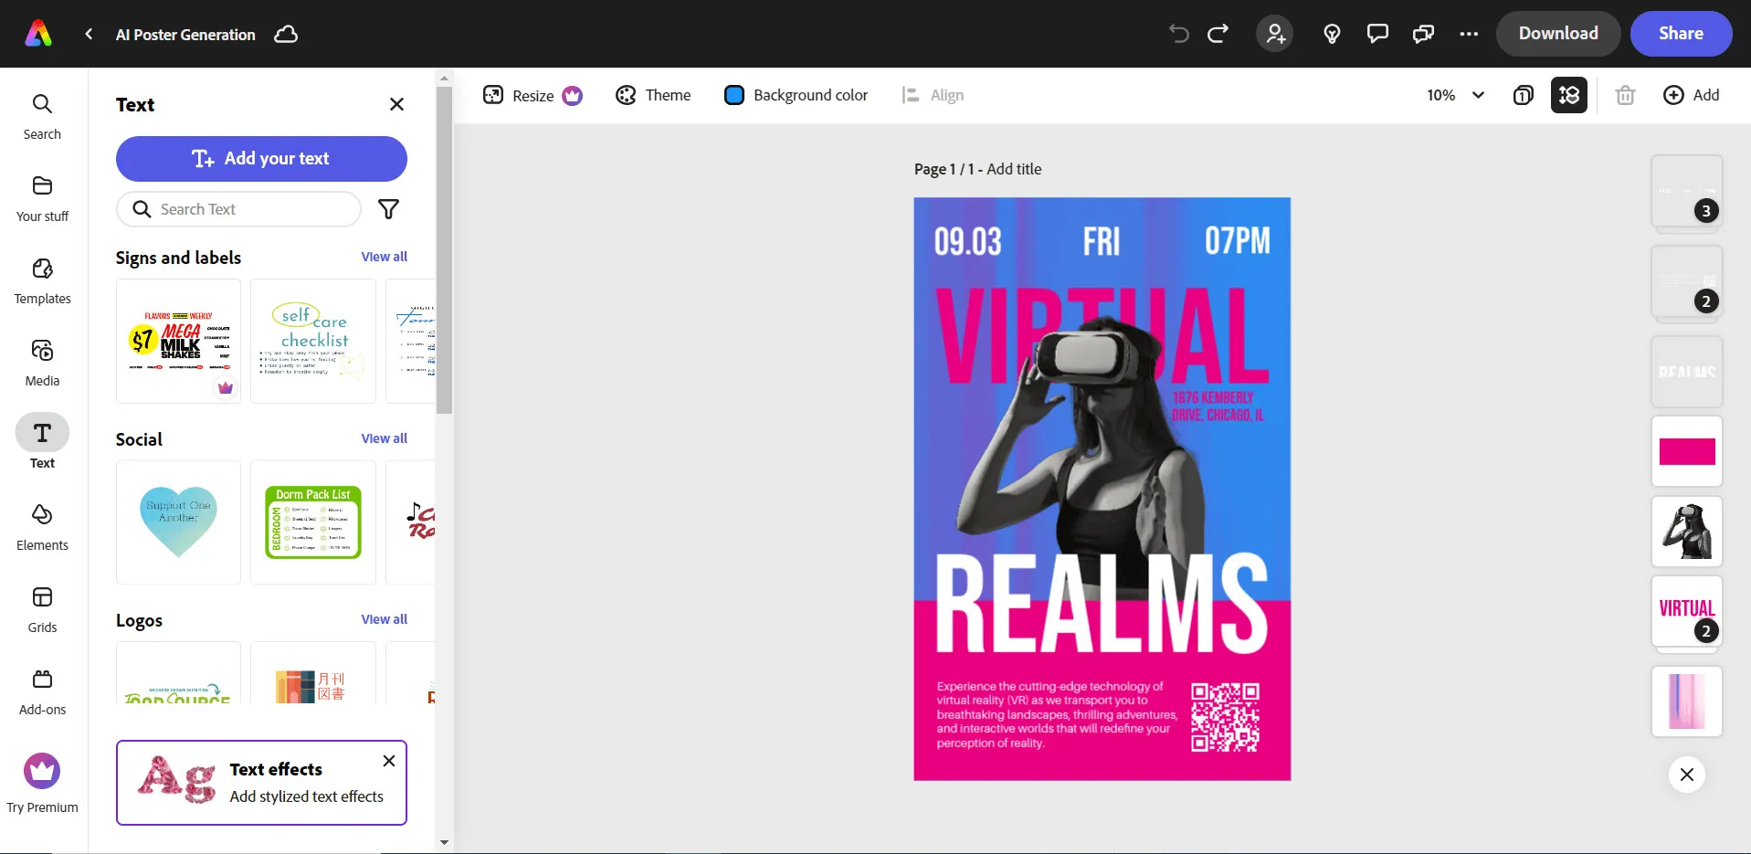Click the Undo icon in the top bar
Screen dimensions: 1751x854
[1178, 34]
